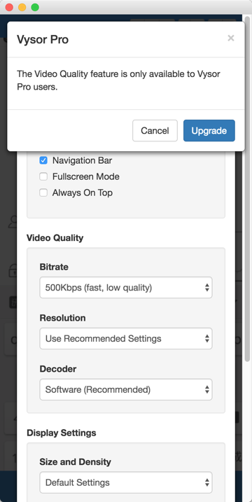Viewport: 252px width, 502px height.
Task: Click the dimmed user profile icon at the left edge
Action: [x=12, y=221]
